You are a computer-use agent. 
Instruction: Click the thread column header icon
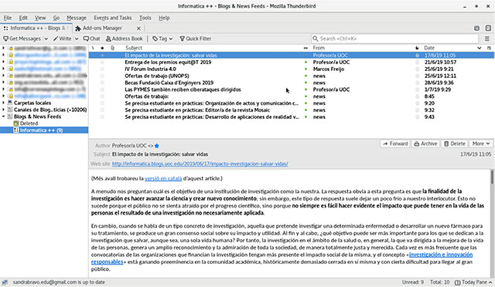pyautogui.click(x=93, y=48)
